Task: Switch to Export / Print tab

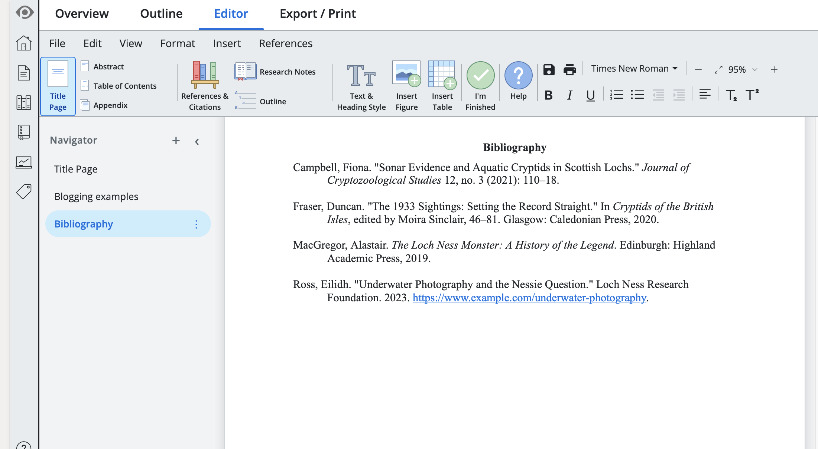Action: tap(318, 14)
